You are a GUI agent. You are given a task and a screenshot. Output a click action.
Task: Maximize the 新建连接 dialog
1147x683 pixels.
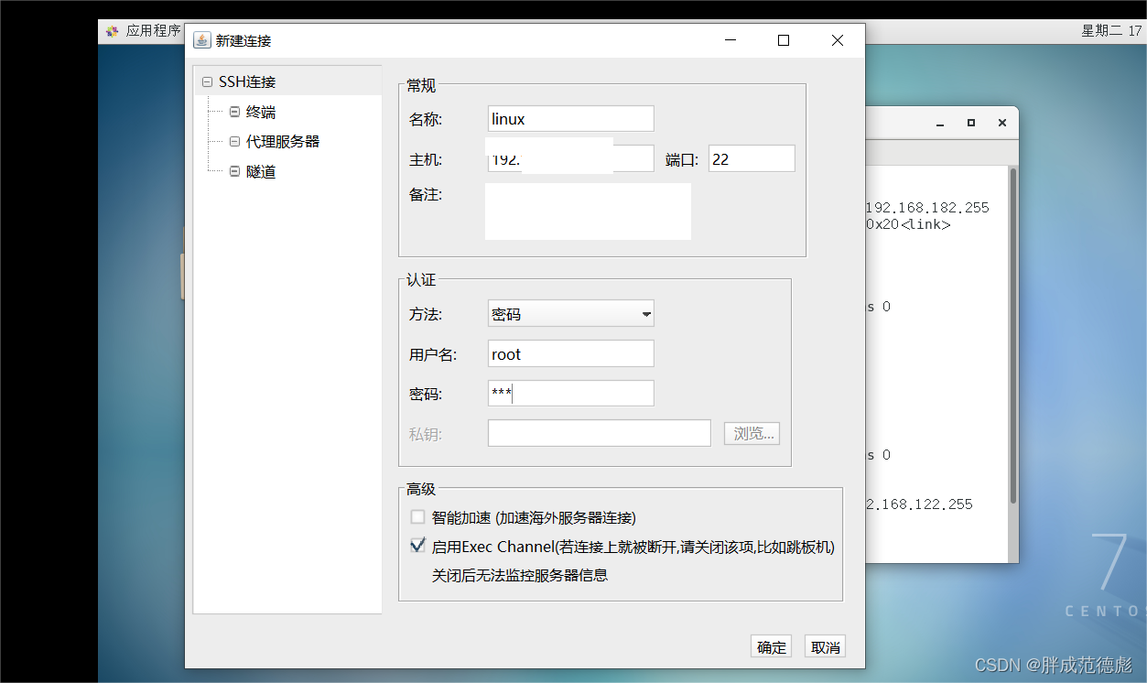coord(784,40)
